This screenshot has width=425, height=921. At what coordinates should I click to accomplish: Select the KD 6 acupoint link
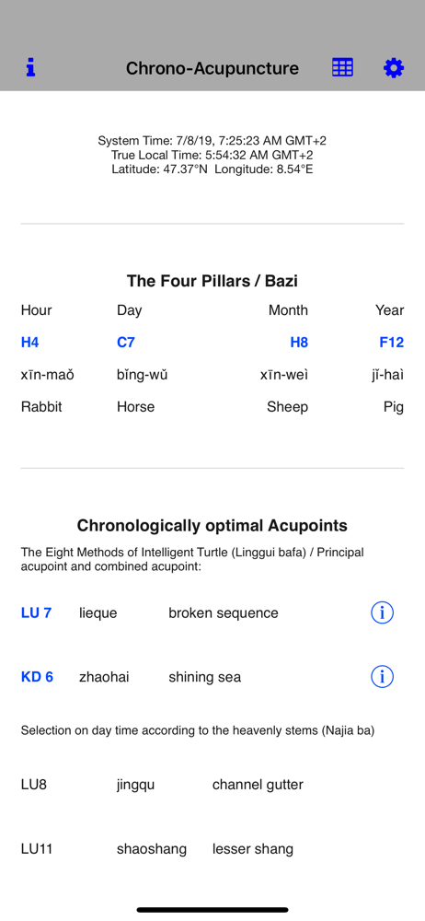(37, 677)
